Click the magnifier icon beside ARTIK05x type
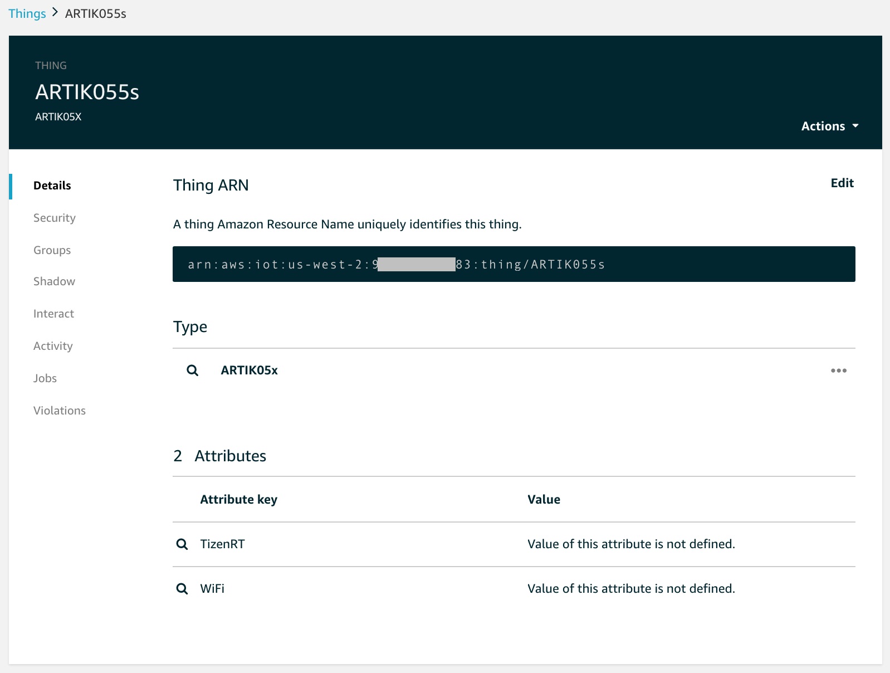Viewport: 890px width, 673px height. pos(192,370)
